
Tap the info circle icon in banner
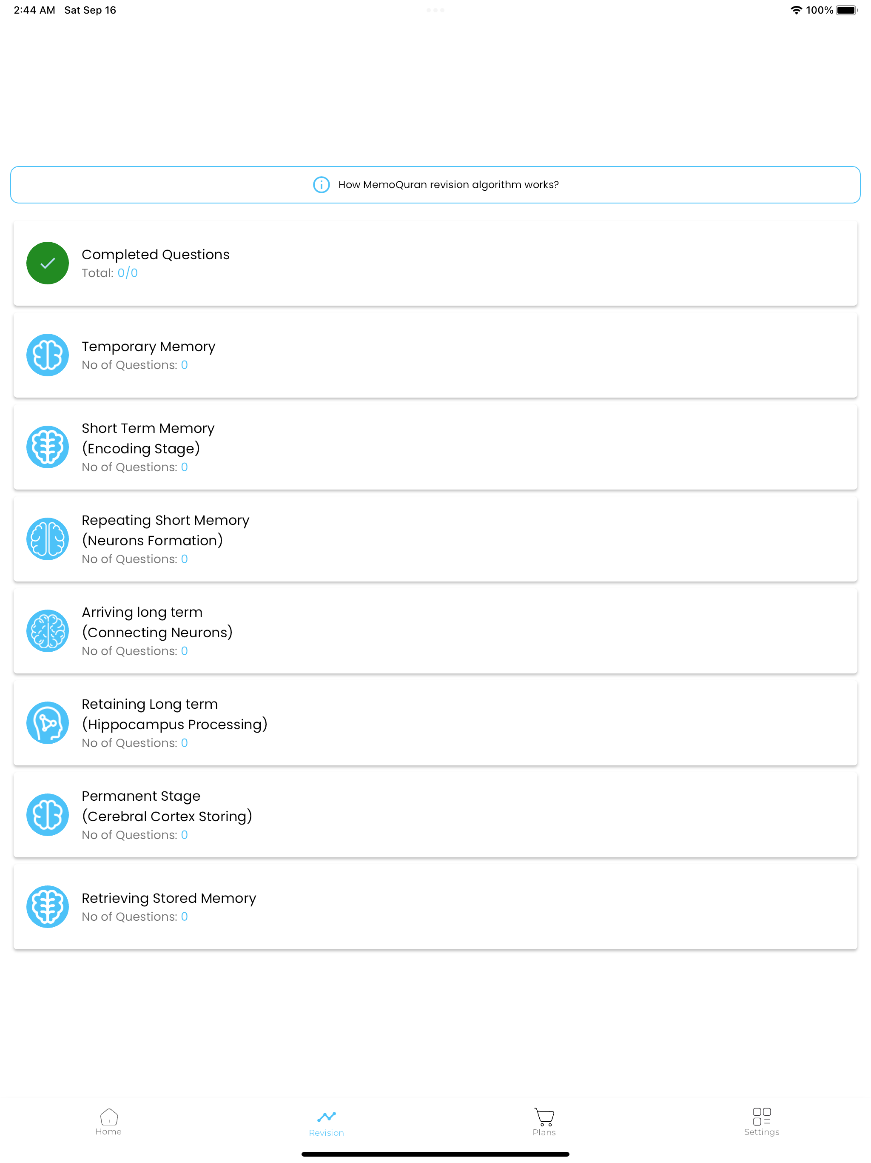point(322,185)
